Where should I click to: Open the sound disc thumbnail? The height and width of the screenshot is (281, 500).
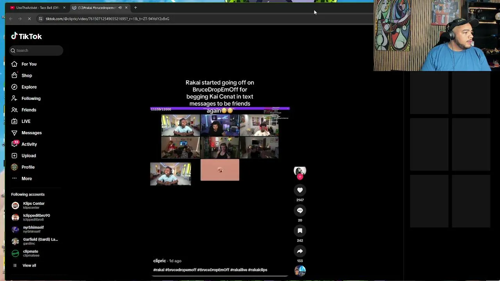(300, 271)
